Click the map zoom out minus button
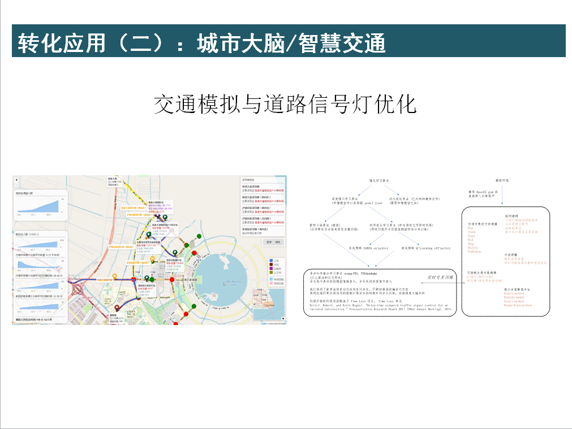This screenshot has width=572, height=429. point(16,185)
